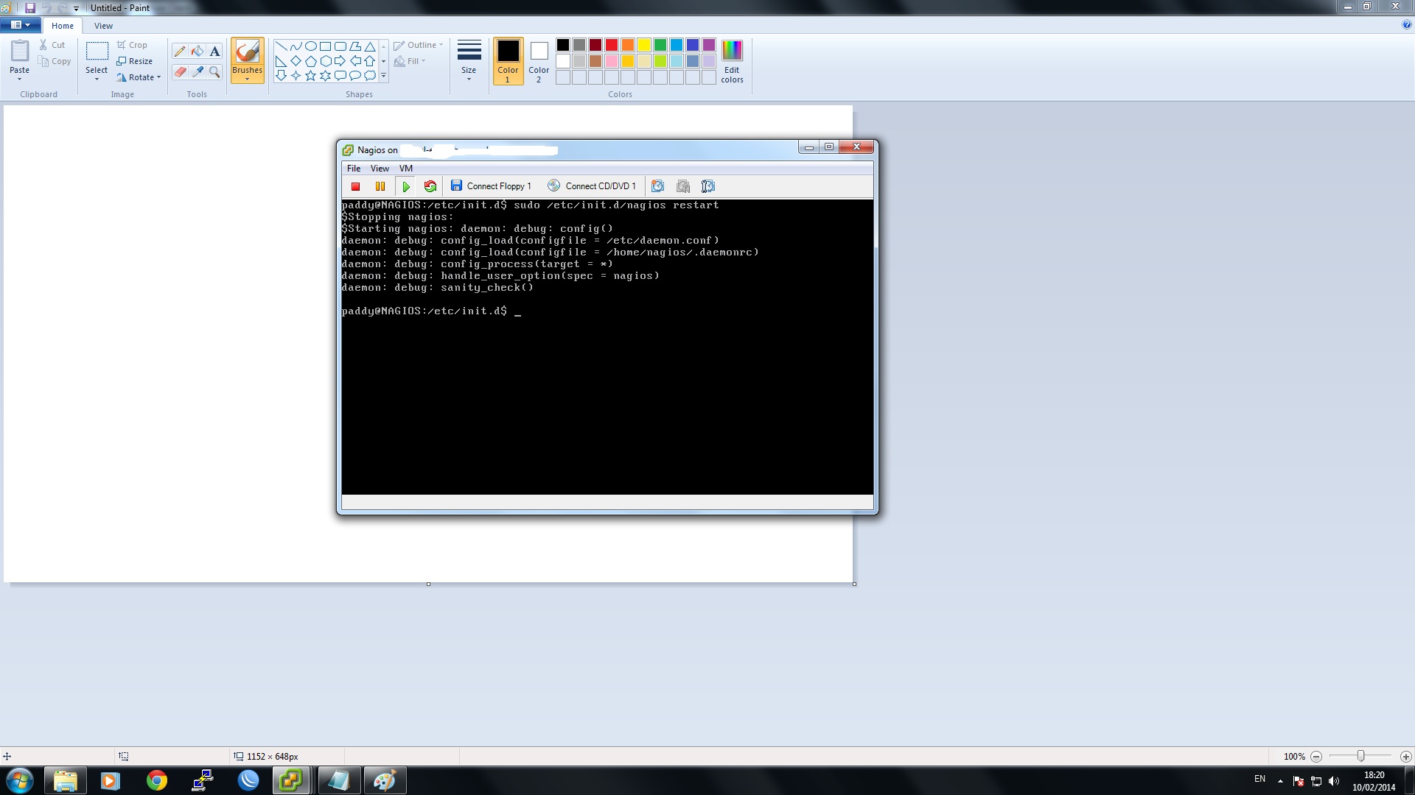Activate Color 2 selector
The height and width of the screenshot is (795, 1415).
point(539,60)
